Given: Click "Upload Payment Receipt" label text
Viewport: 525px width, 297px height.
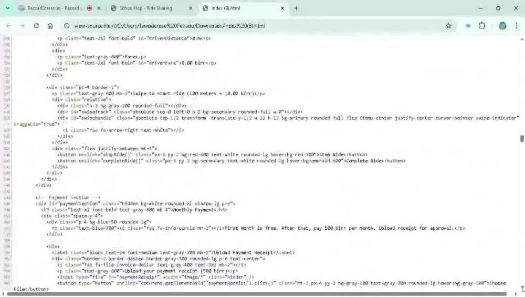Looking at the screenshot, I should pyautogui.click(x=244, y=252).
